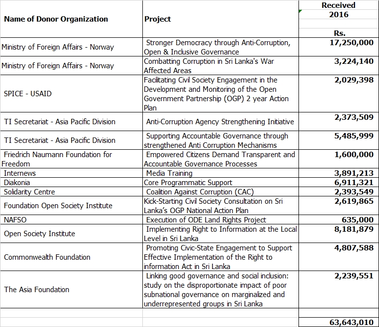
Task: Select 'Combatting Corruption in Sri Lanka's War Affected Areas' cell
Action: (220, 65)
